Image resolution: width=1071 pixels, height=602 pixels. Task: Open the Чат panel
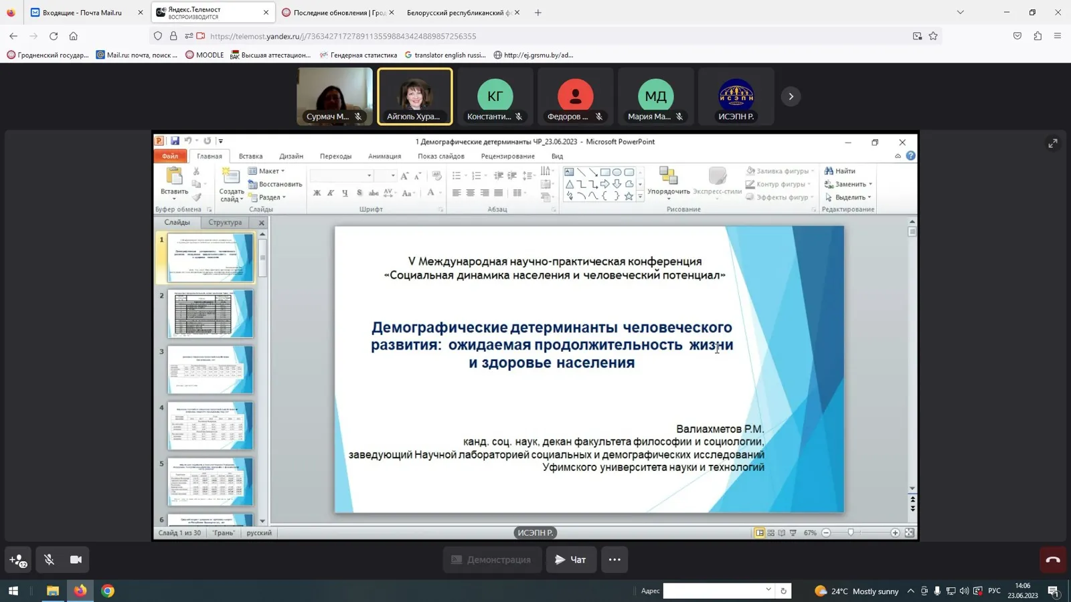click(x=570, y=560)
